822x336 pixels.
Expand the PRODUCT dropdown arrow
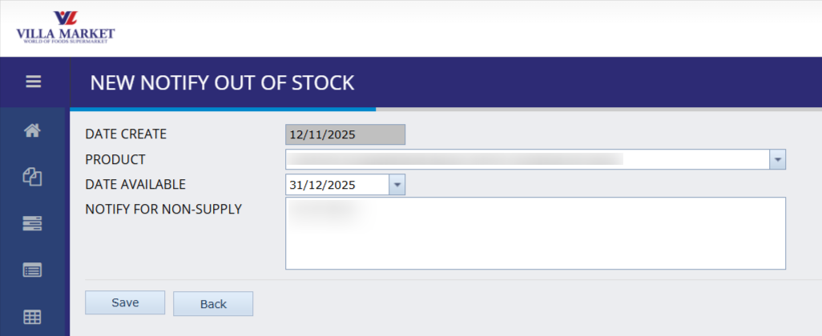(777, 160)
